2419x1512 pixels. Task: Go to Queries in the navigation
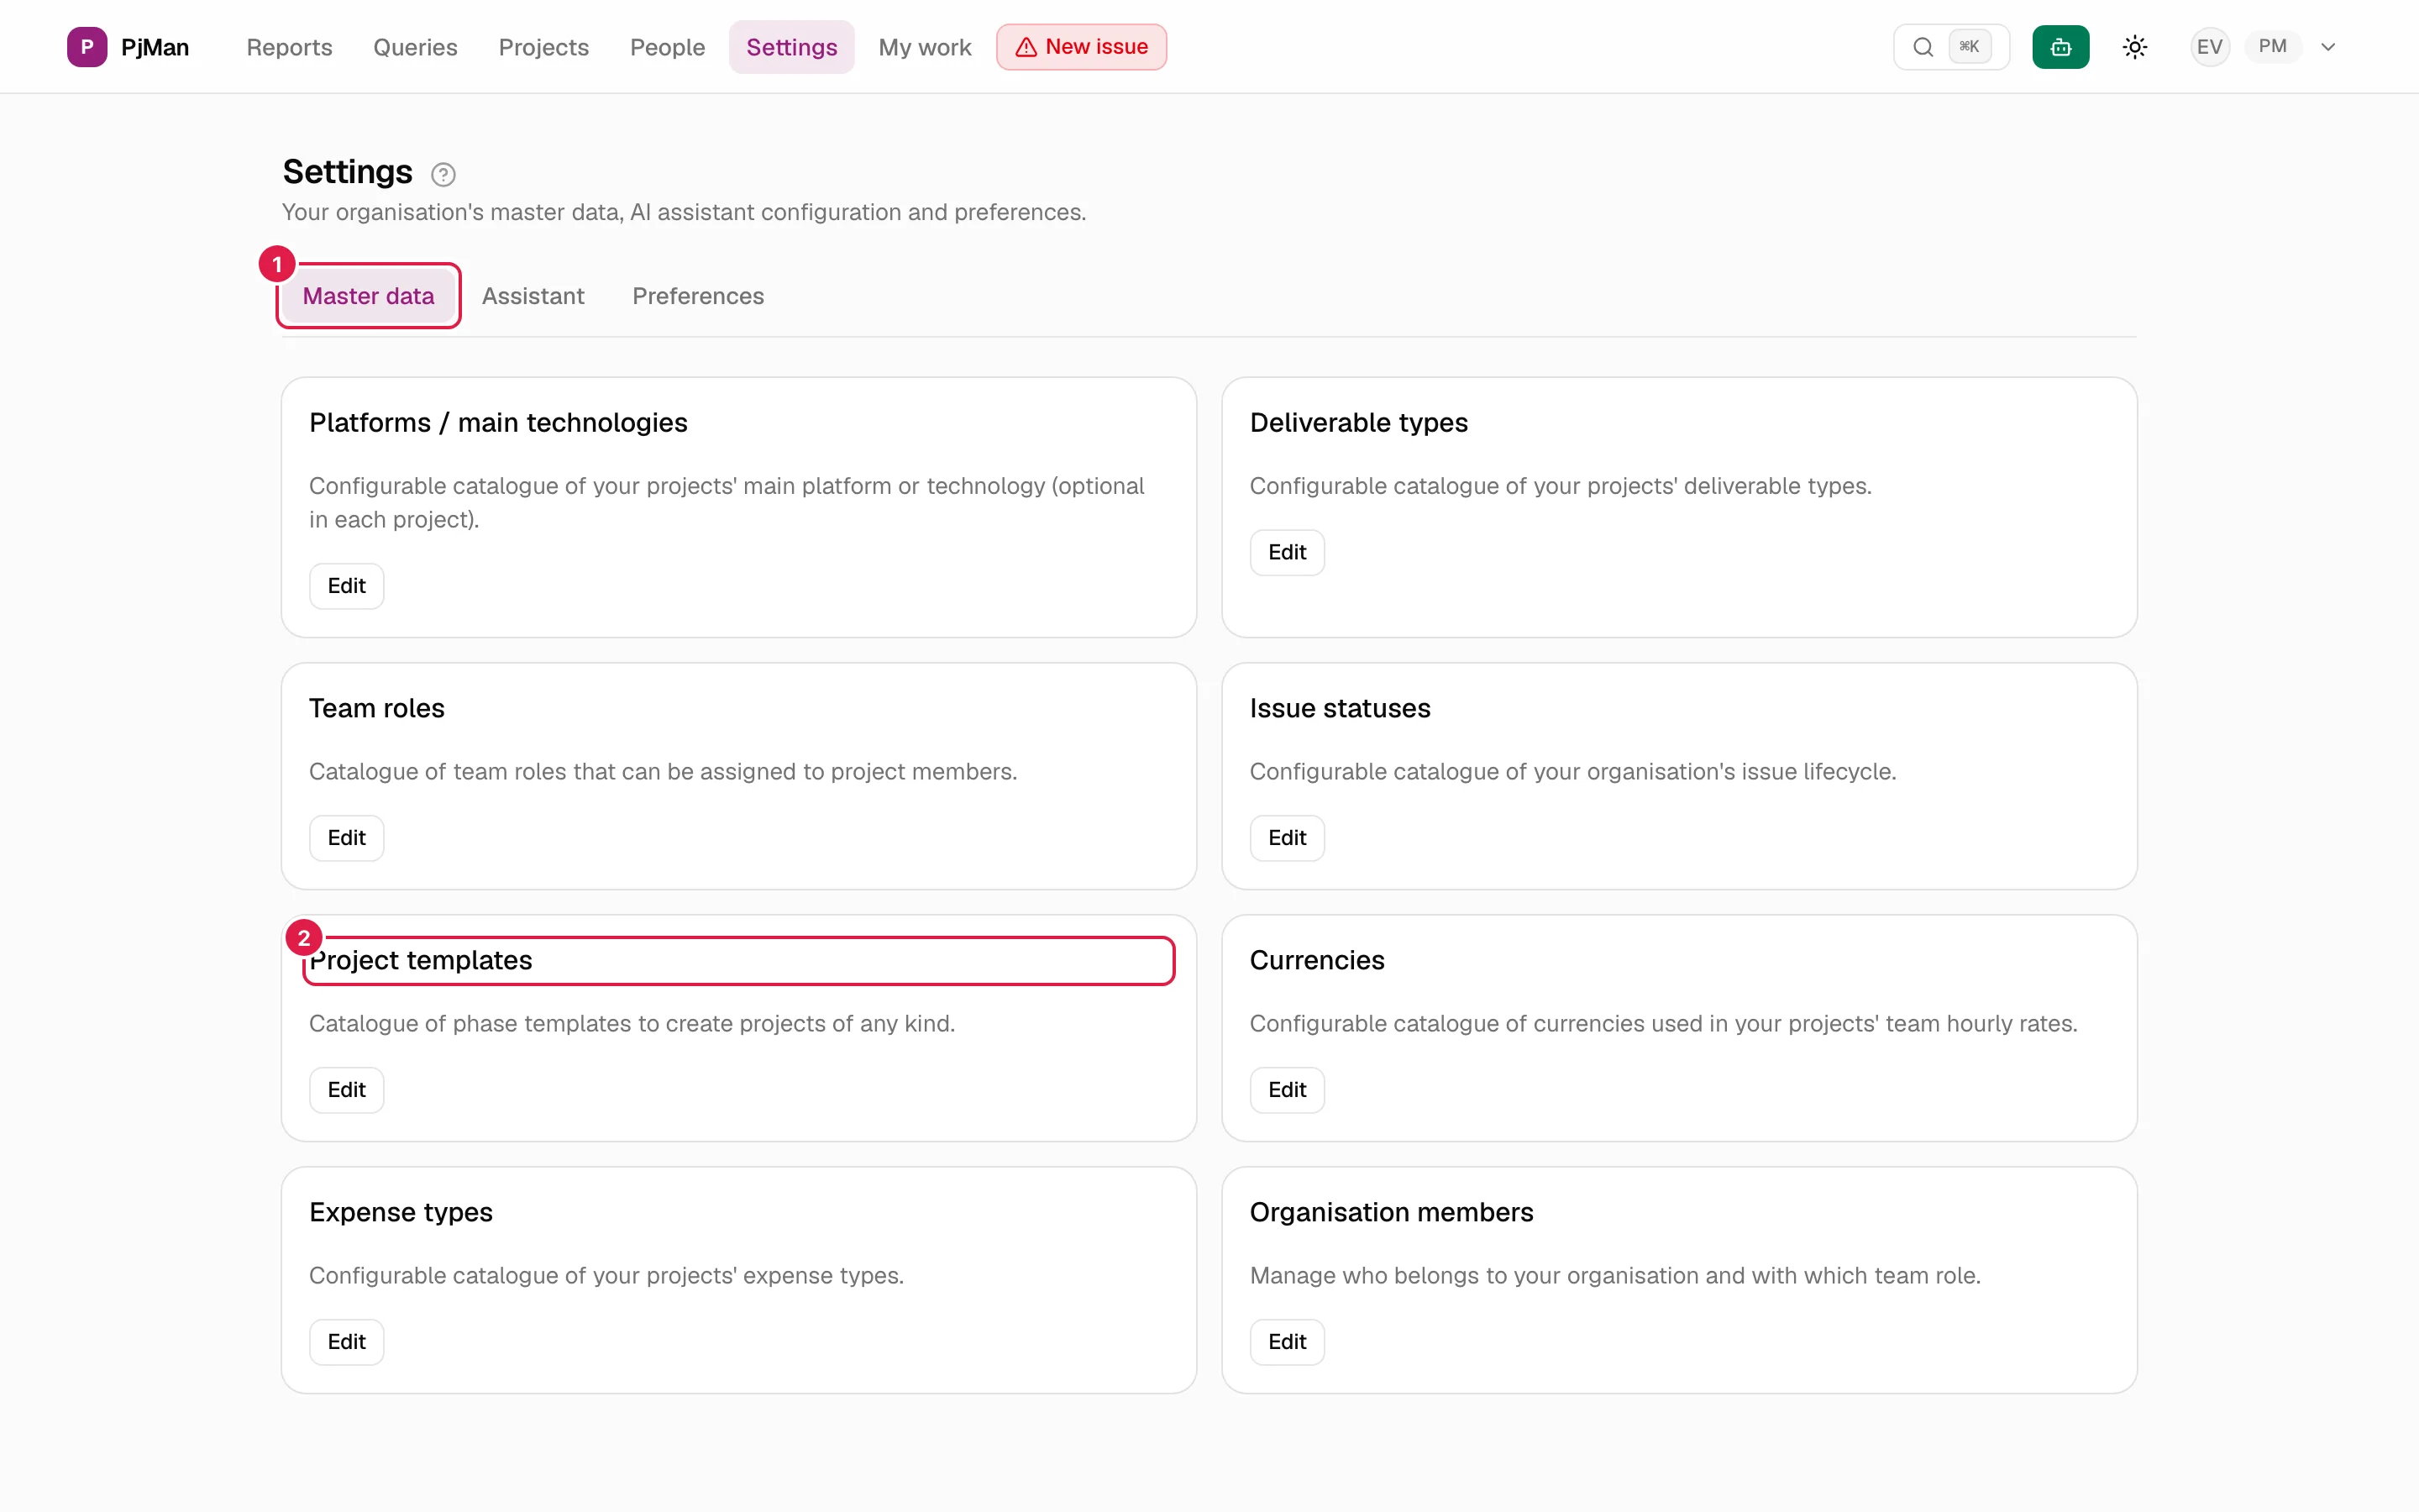pos(415,47)
